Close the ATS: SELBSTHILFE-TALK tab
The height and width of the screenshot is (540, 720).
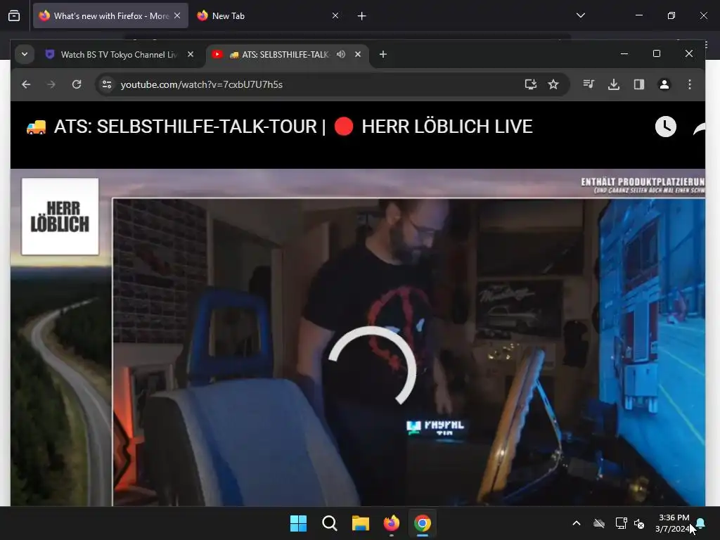coord(358,54)
